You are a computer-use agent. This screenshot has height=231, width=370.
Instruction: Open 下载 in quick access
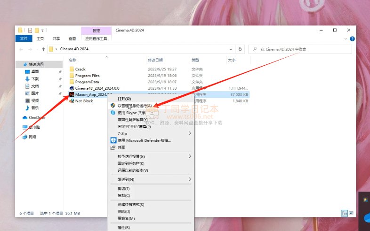(35, 79)
